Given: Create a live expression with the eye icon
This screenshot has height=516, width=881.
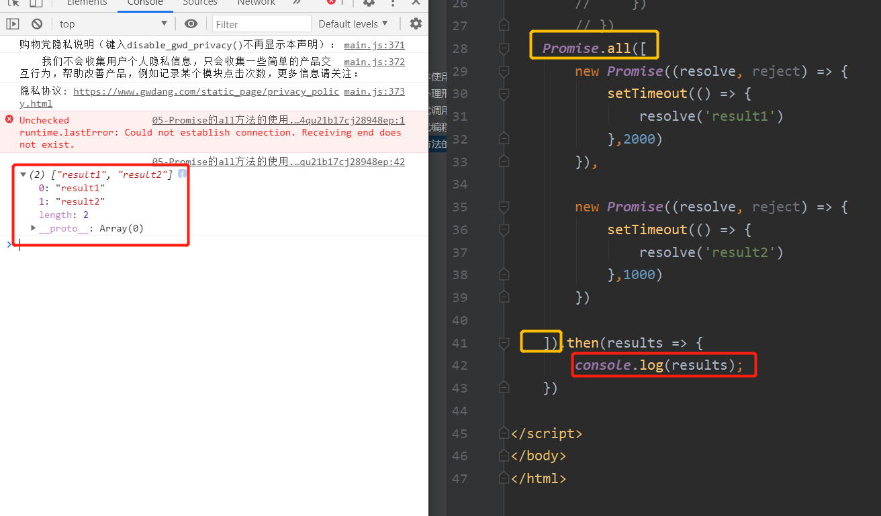Looking at the screenshot, I should pos(191,24).
